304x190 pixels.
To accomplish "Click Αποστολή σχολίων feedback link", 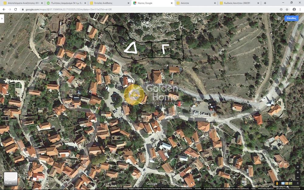I will click(x=265, y=188).
